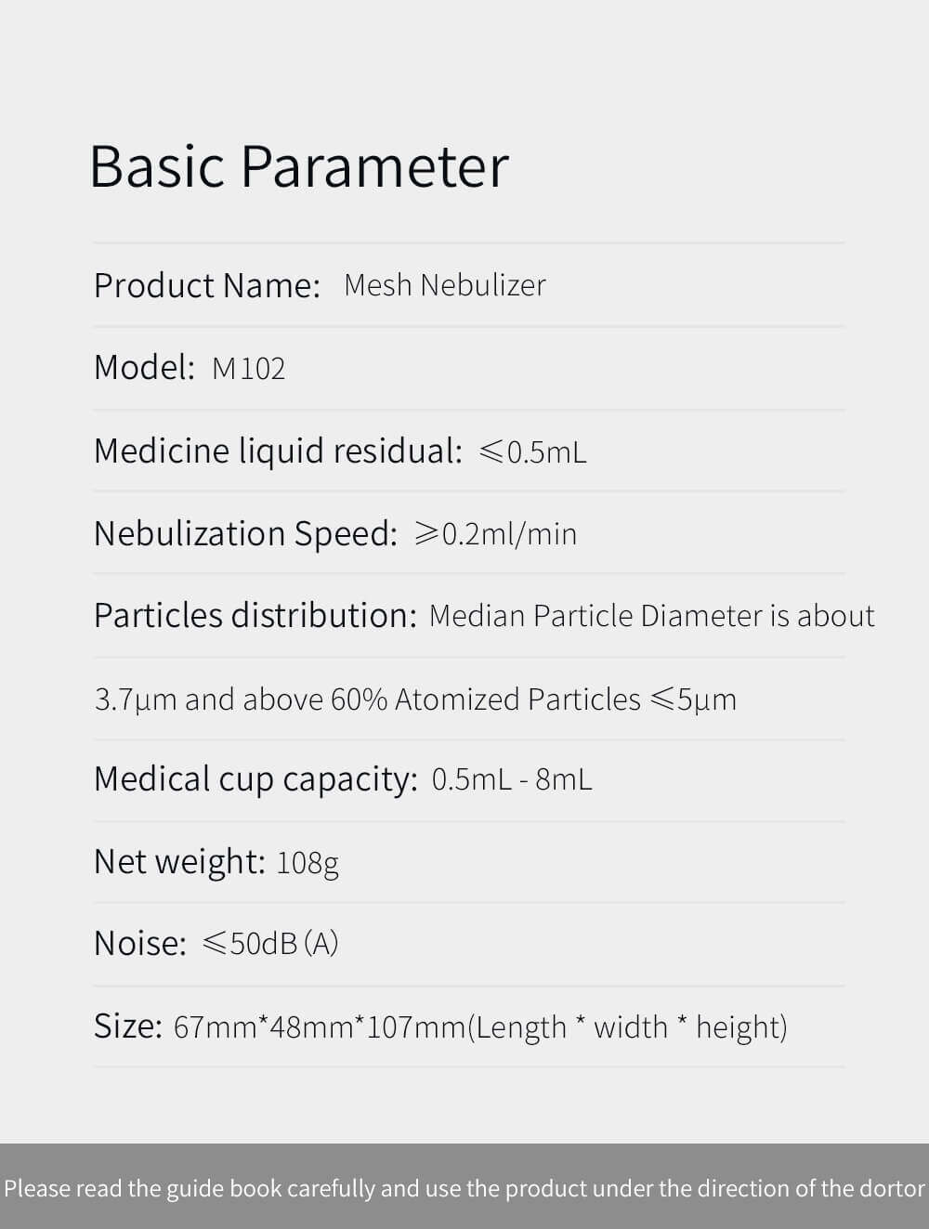Screen dimensions: 929x1229
Task: Click the "Nebulization Speed:" label
Action: [245, 533]
